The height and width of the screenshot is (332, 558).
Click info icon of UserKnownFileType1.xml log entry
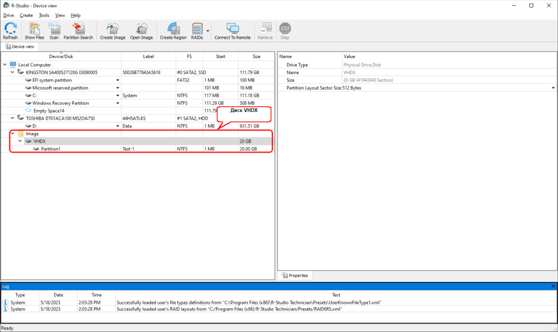coord(5,303)
